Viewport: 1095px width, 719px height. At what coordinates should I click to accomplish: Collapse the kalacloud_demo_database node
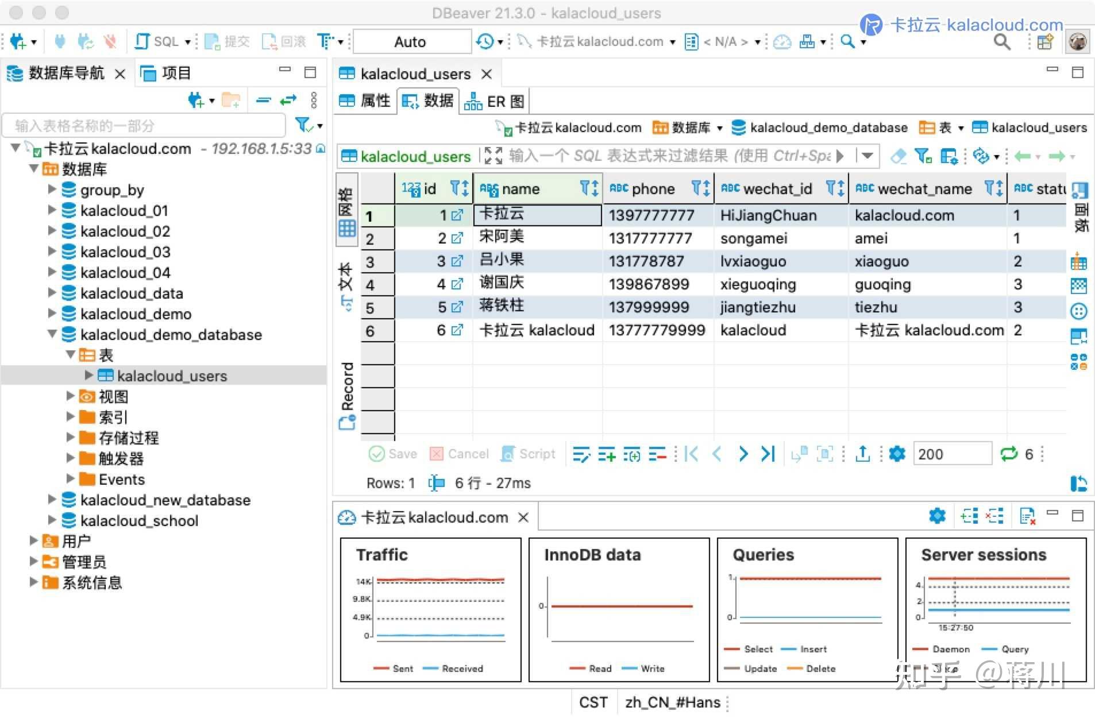click(x=52, y=334)
